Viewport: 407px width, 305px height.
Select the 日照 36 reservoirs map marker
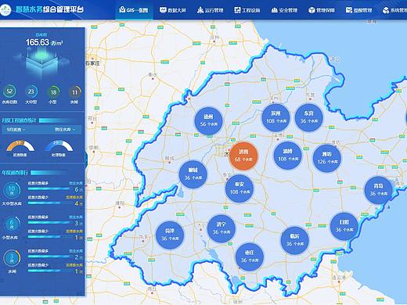(344, 226)
